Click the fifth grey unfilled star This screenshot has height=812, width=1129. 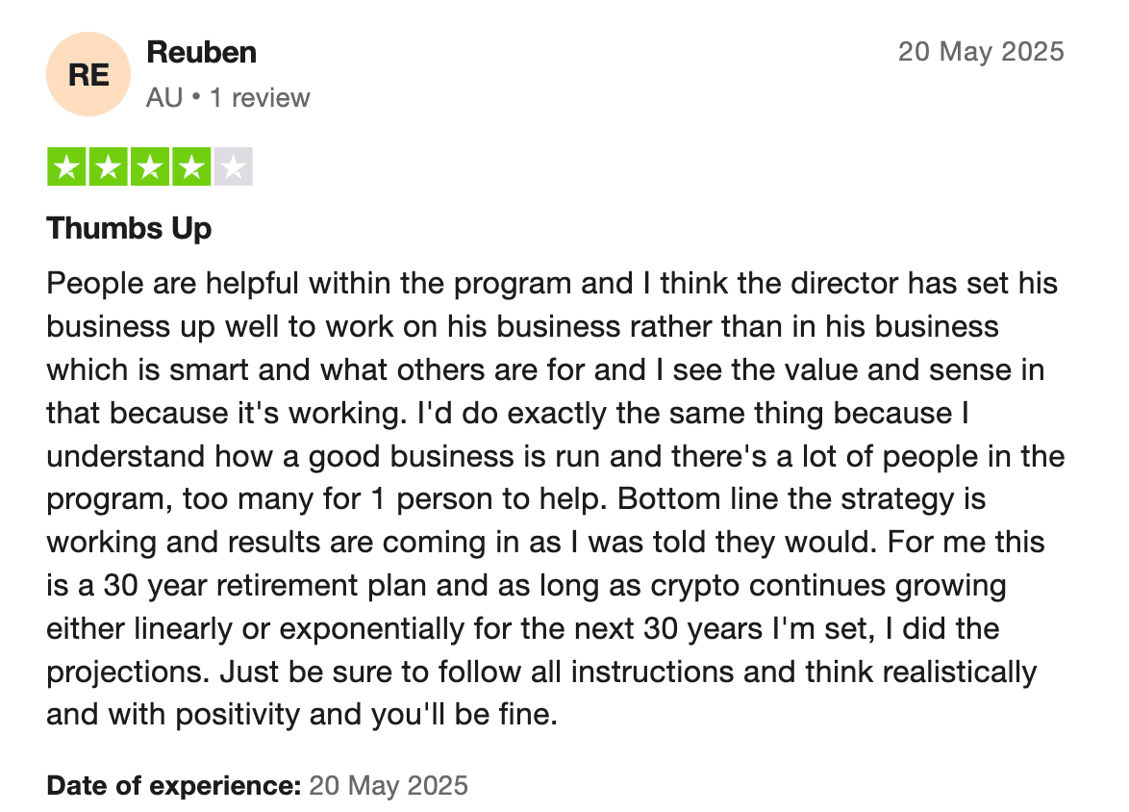(232, 167)
